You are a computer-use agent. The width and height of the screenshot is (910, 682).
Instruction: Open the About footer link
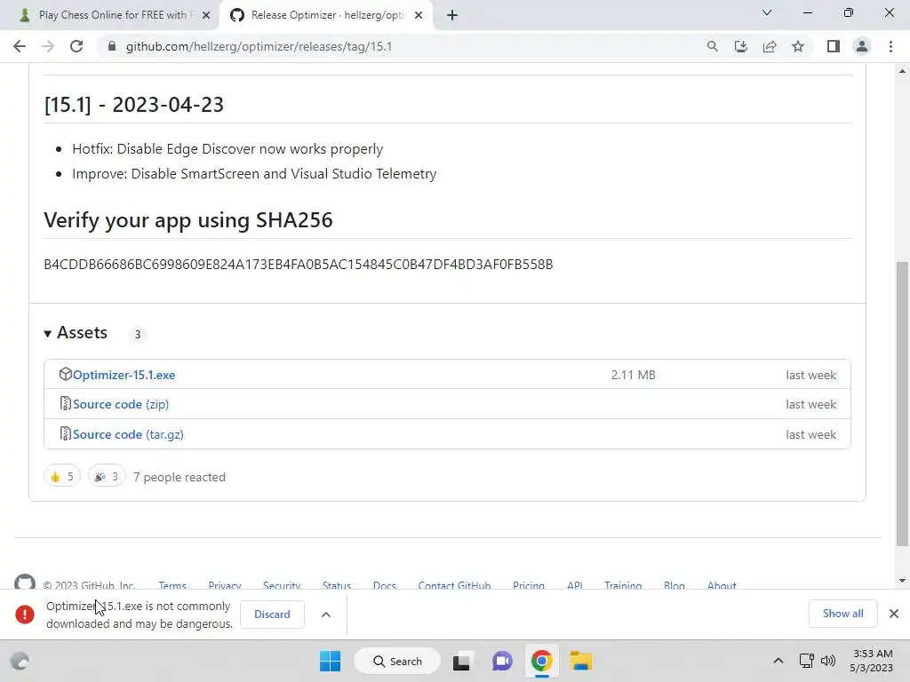[722, 585]
